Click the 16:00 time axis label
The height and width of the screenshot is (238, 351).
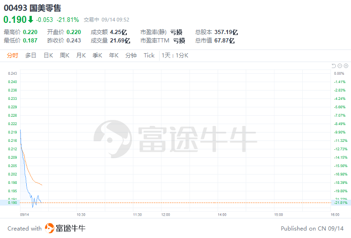335,215
